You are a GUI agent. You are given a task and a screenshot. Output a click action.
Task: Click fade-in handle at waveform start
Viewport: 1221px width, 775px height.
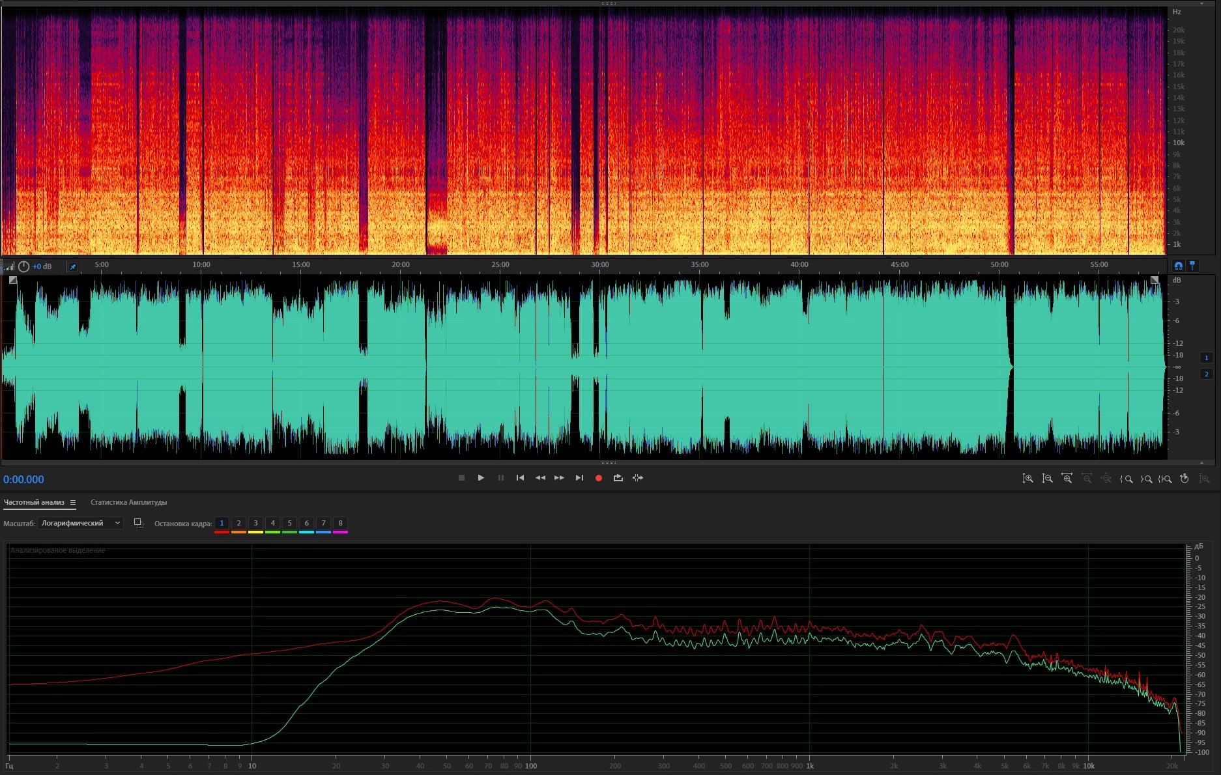coord(13,280)
